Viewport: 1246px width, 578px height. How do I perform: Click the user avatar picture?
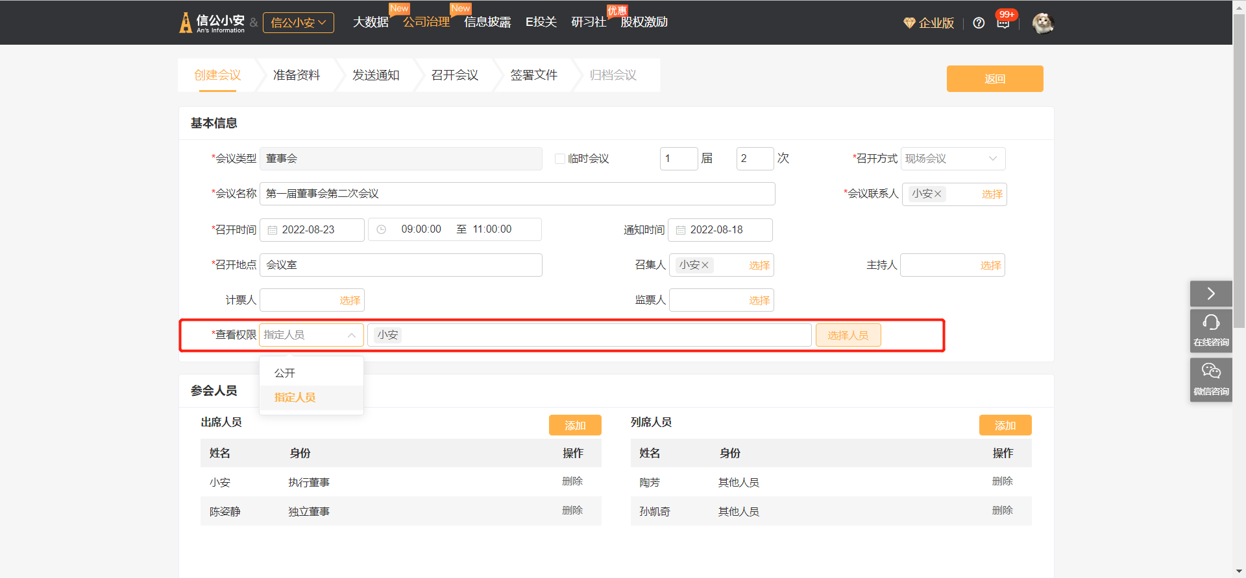(1042, 23)
